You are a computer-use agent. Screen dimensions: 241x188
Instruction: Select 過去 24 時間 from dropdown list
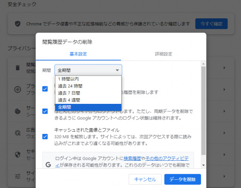coord(88,86)
